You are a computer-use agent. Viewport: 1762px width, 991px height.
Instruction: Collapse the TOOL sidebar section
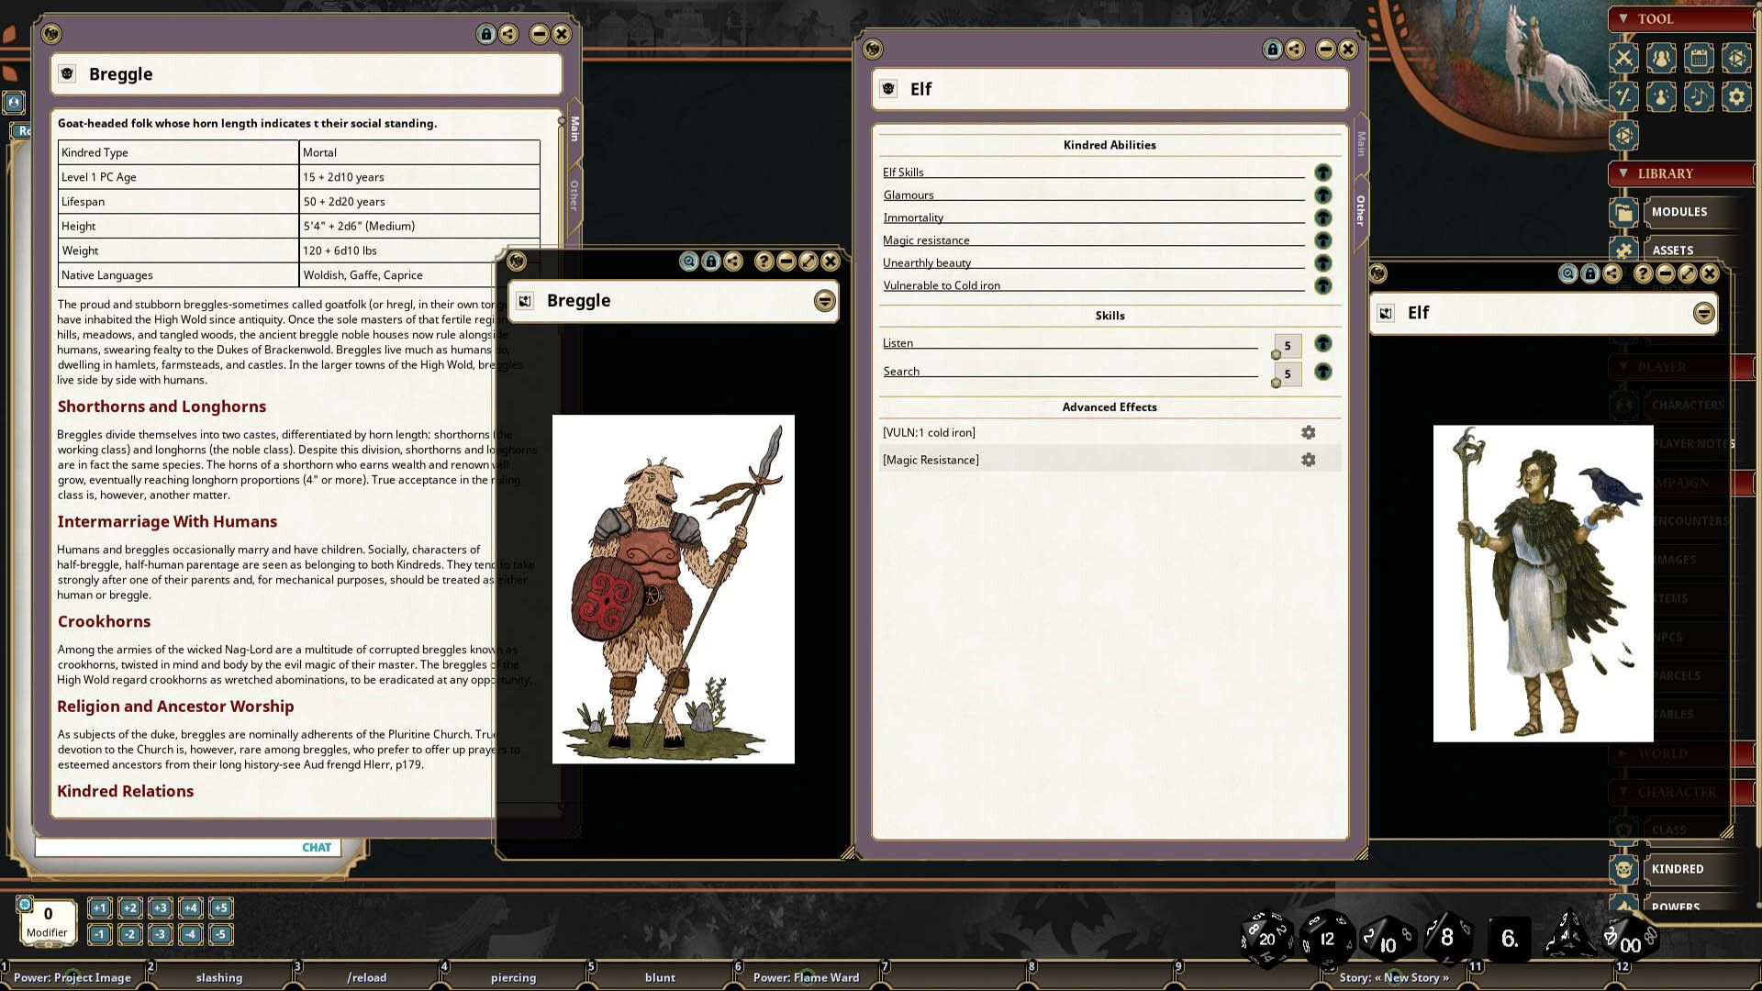[1623, 18]
